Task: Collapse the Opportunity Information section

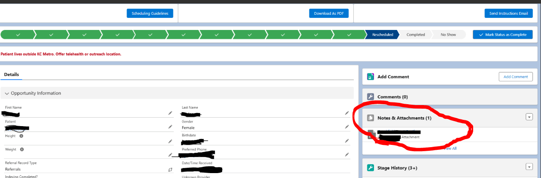Action: coord(7,93)
